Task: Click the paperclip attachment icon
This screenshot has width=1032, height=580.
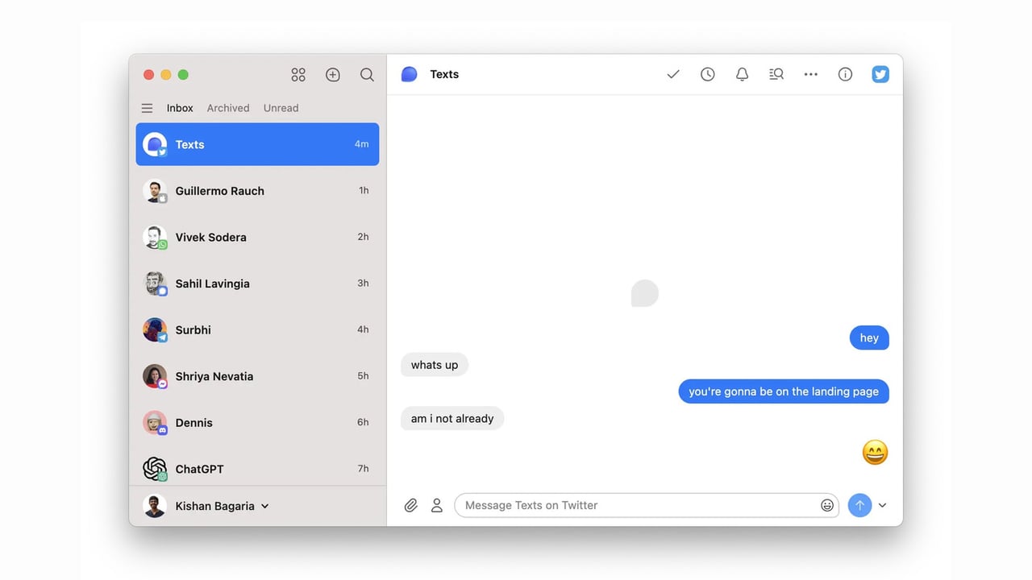Action: (411, 505)
